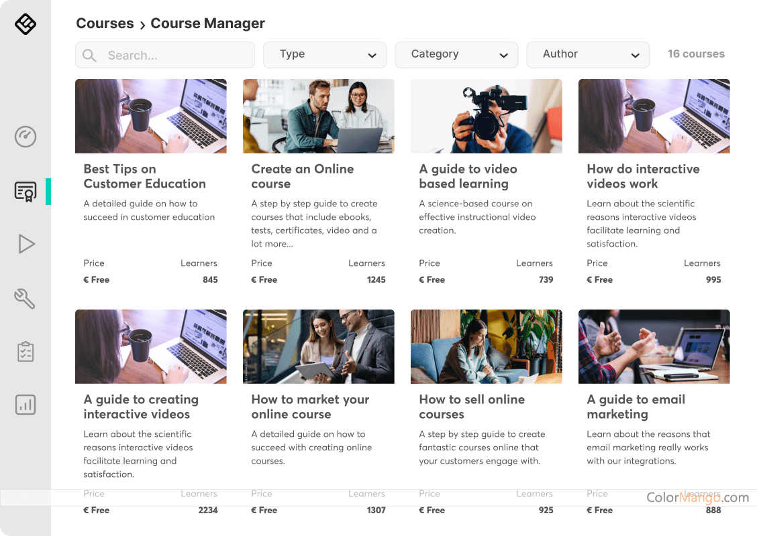Expand the Type dropdown
The image size is (757, 536).
pos(324,55)
